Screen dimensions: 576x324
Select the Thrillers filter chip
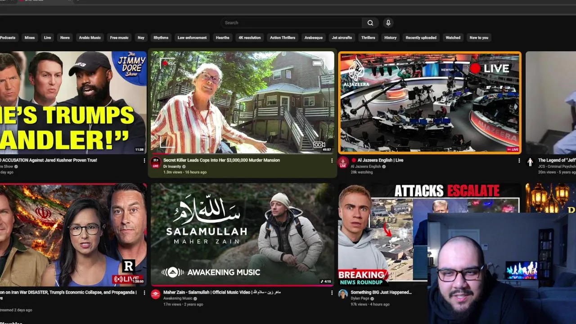click(x=368, y=38)
